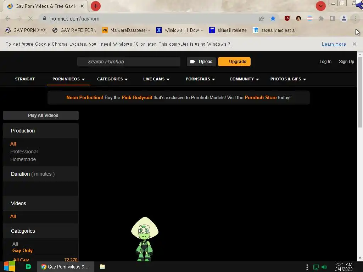This screenshot has height=272, width=363.
Task: Click the browser back arrow
Action: [8, 18]
